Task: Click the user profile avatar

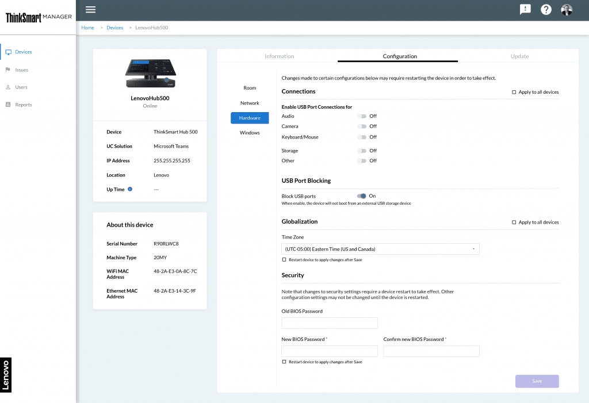Action: click(566, 9)
